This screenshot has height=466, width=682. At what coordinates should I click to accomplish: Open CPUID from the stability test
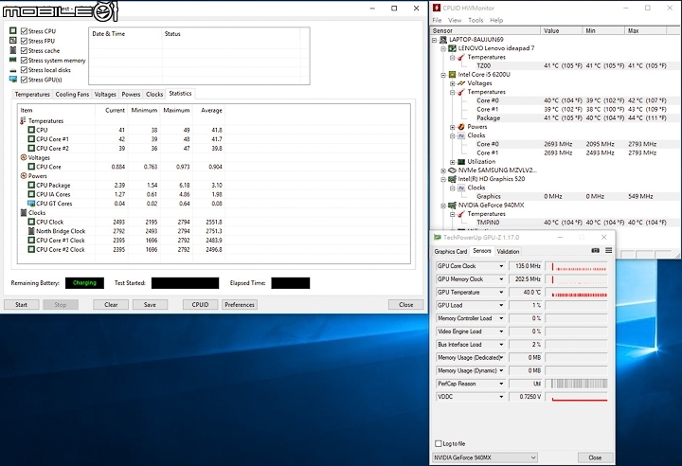pyautogui.click(x=200, y=305)
